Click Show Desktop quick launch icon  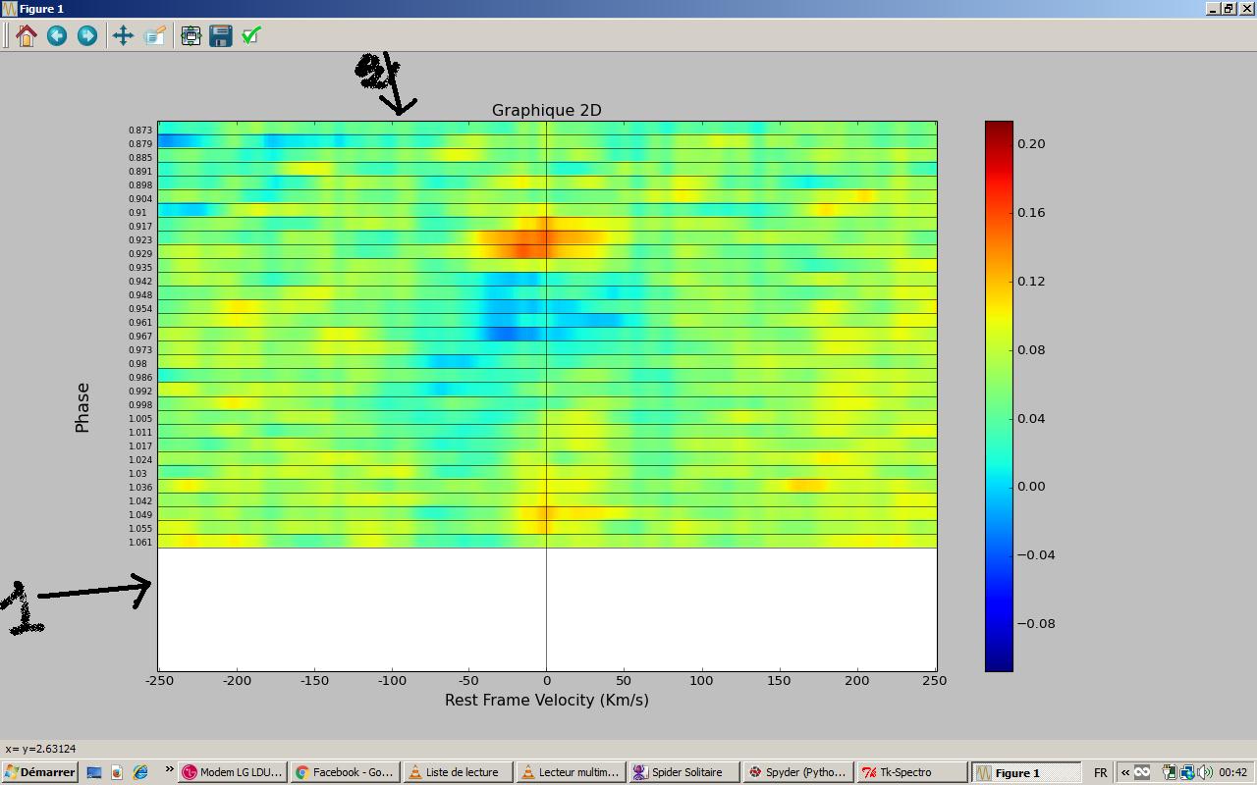[x=94, y=772]
